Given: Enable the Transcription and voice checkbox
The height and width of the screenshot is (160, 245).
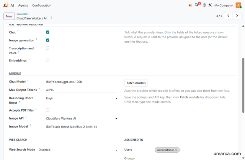Looking at the screenshot, I should [x=47, y=48].
